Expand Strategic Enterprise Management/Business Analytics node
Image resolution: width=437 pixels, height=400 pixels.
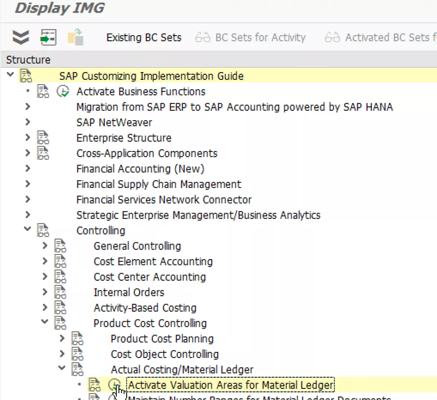(28, 215)
